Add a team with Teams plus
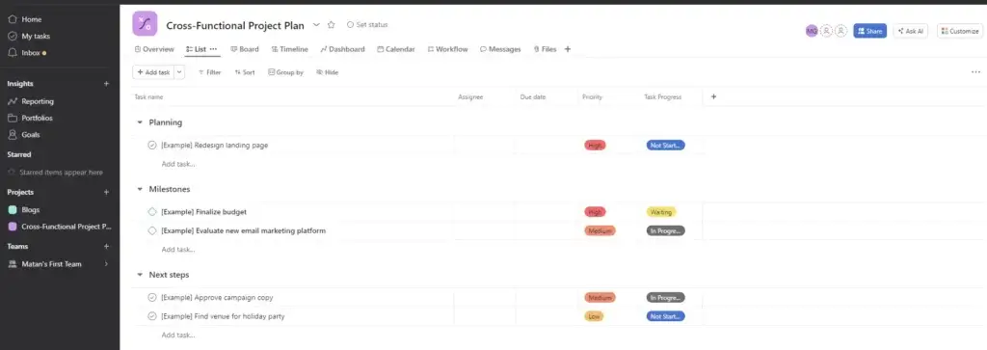987x350 pixels. click(x=106, y=247)
